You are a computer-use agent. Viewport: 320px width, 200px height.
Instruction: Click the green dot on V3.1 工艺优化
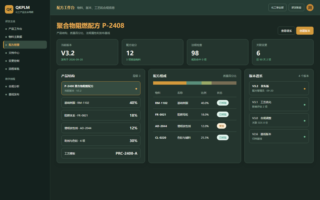304,105
